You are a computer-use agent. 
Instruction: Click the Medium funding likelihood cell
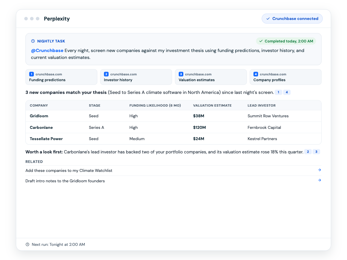137,139
